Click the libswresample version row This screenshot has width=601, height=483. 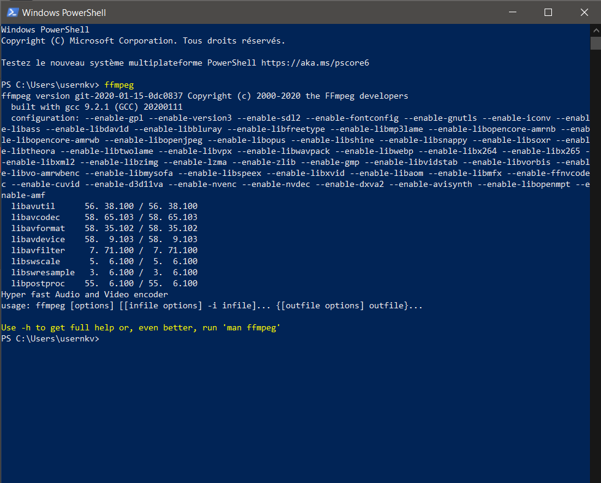coord(104,272)
